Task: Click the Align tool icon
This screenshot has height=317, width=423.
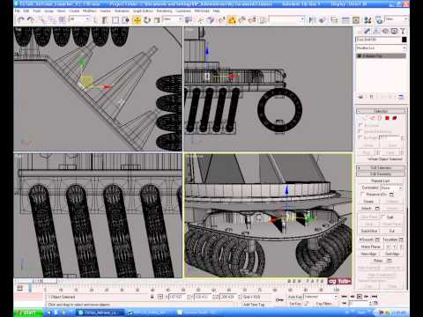Action: coord(322,20)
